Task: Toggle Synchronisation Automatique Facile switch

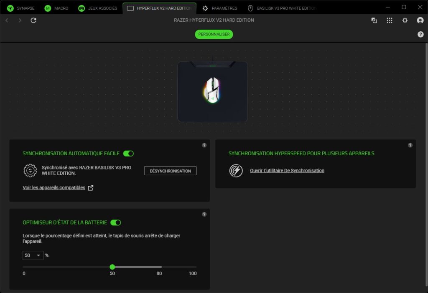Action: point(128,154)
